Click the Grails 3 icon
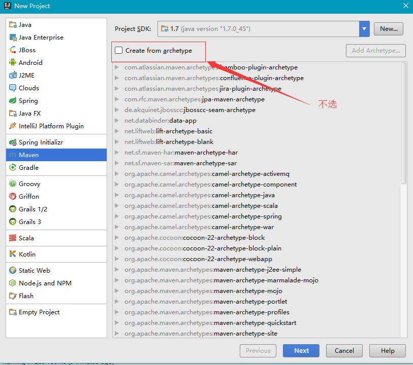Screen dimensions: 413x365 coord(13,222)
